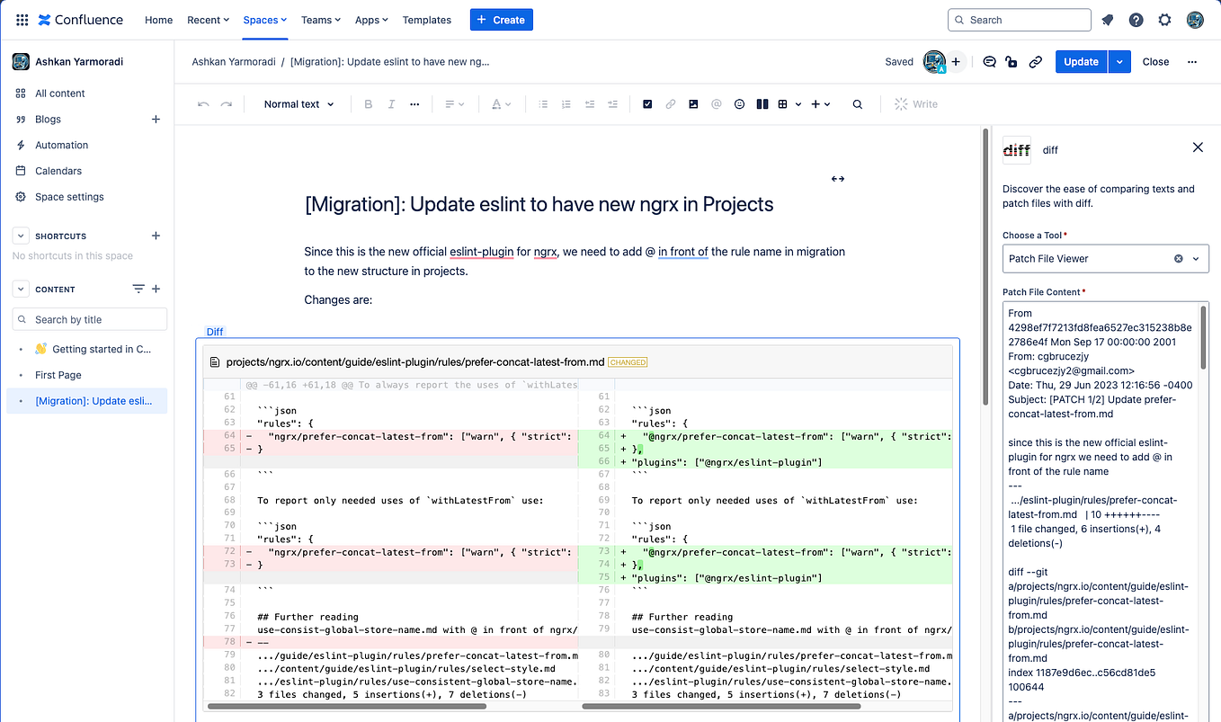Open the Patch File Viewer tool dropdown

pos(1105,258)
